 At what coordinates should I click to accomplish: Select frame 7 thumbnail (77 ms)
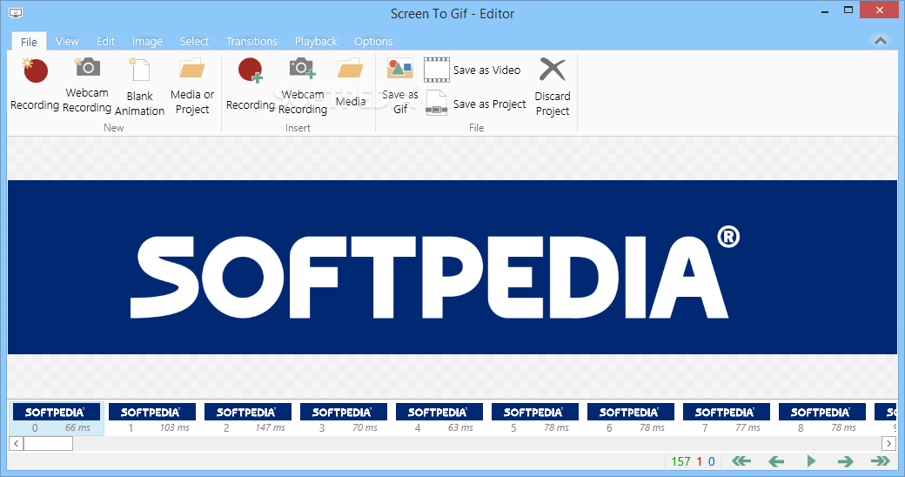click(727, 419)
